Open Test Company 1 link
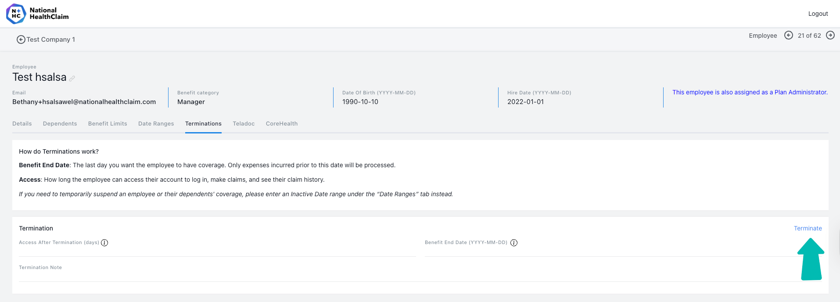 click(x=50, y=40)
